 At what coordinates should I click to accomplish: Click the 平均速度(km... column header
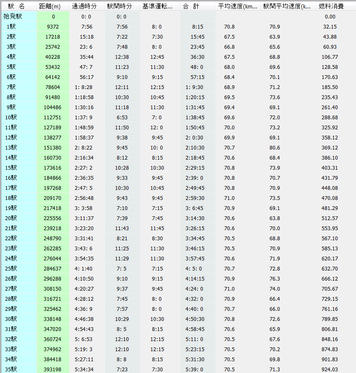tap(238, 6)
